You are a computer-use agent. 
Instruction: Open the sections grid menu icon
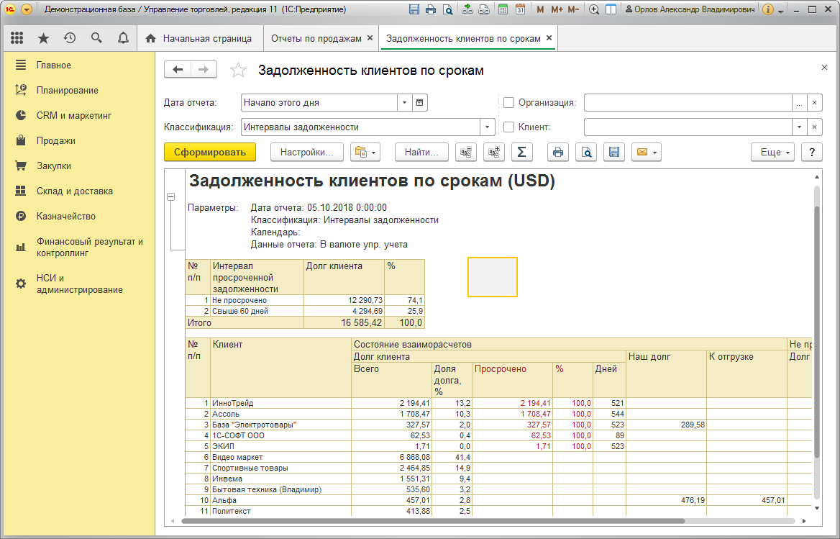(17, 38)
